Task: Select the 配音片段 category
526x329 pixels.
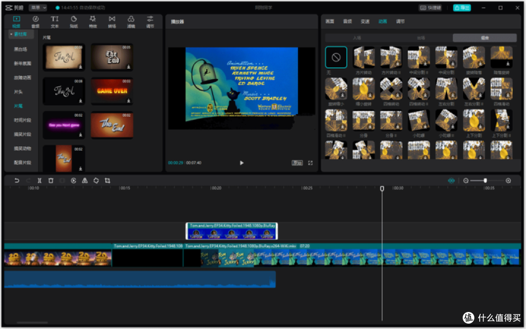Action: click(22, 162)
